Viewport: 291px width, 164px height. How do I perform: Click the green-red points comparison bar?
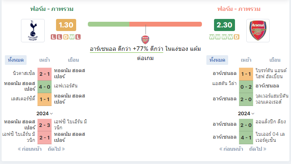[145, 24]
